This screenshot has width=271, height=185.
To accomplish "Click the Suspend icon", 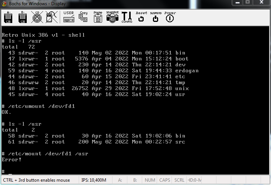I will coord(156,17).
